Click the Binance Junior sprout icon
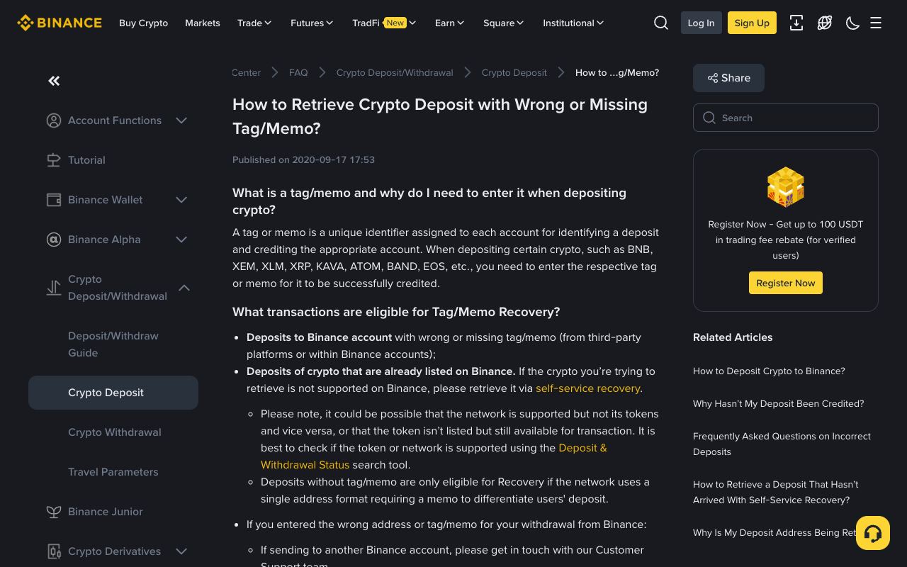This screenshot has height=567, width=907. click(54, 512)
